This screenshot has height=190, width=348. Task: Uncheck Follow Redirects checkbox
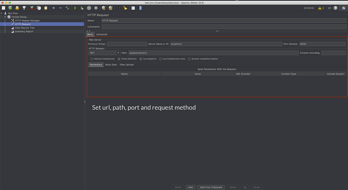pos(119,59)
